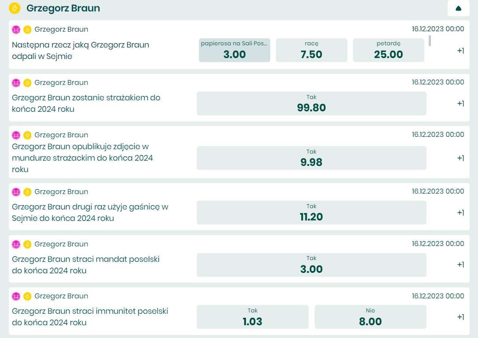This screenshot has height=338, width=478.
Task: Deselect the 'papierosa na Sali Pos…' 3.00 odds
Action: 235,50
